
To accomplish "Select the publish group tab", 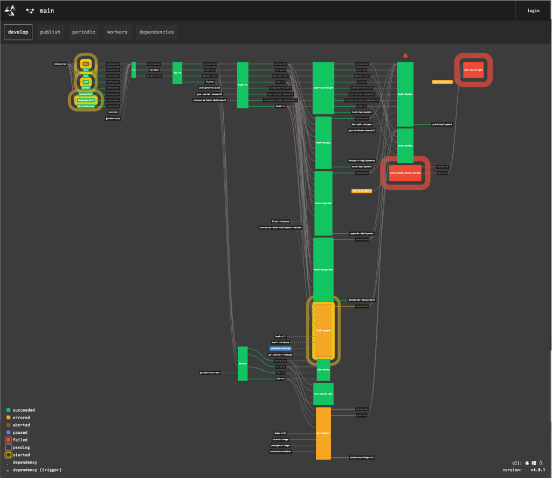I will click(50, 32).
